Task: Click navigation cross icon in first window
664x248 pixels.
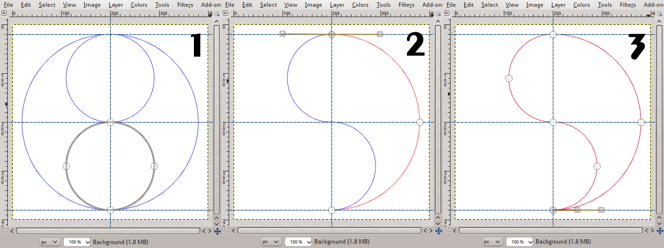Action: 217,231
